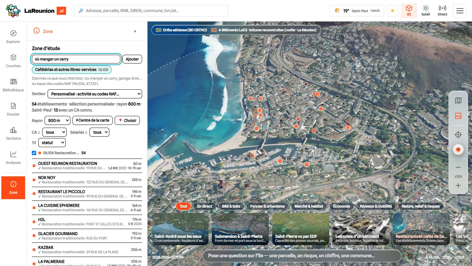Open the Saint-André sous les eaux card
The height and width of the screenshot is (266, 472).
(180, 229)
